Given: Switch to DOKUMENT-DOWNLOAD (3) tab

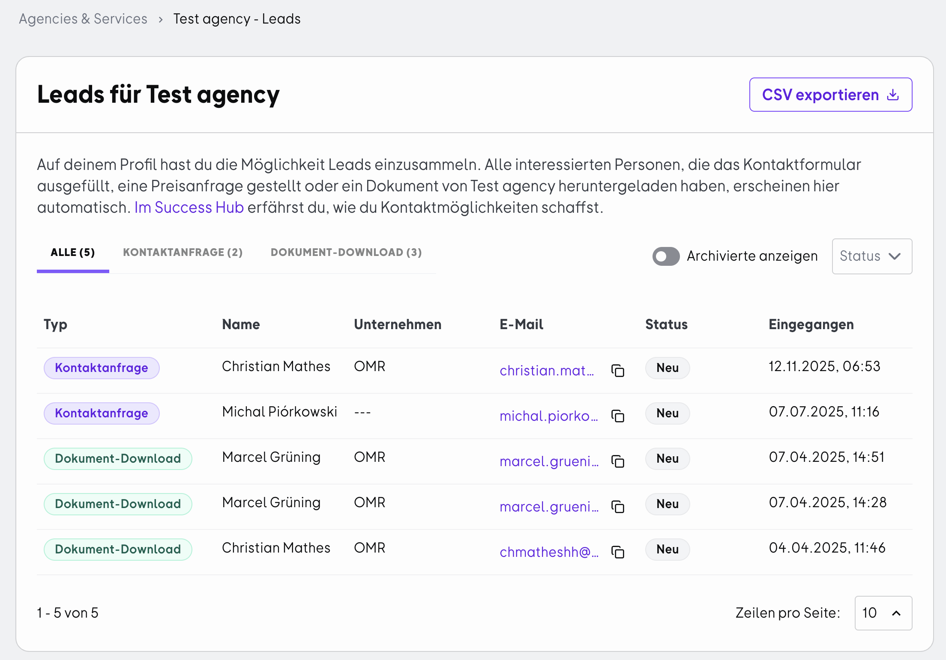Looking at the screenshot, I should pos(346,253).
